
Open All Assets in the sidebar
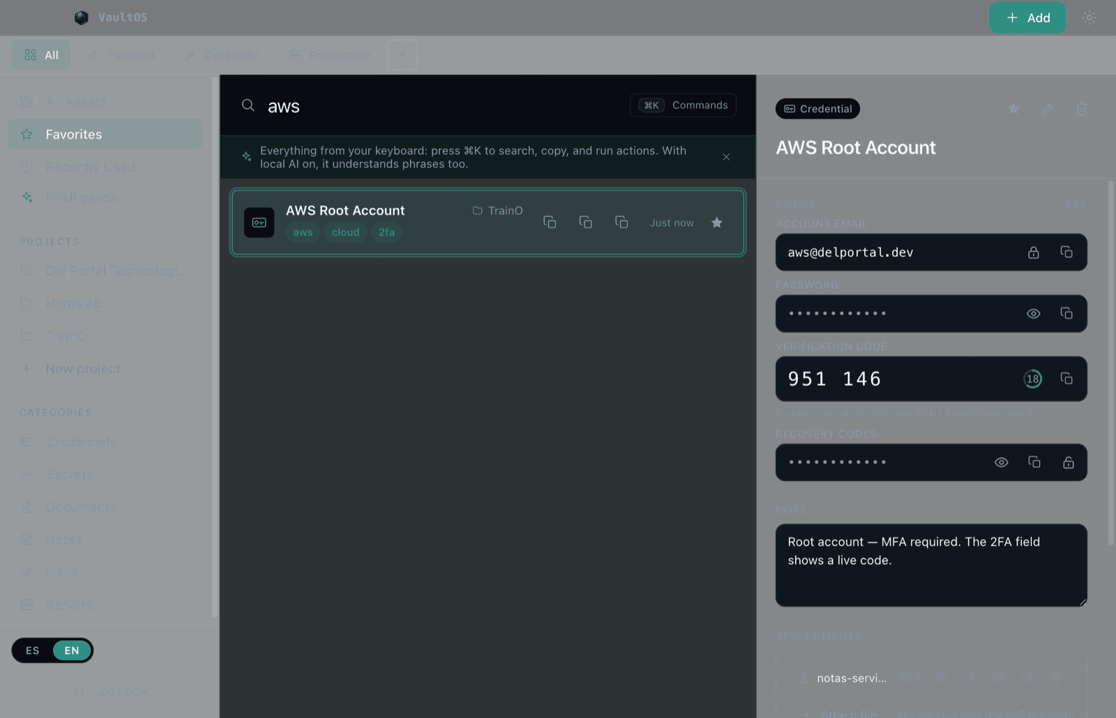point(105,102)
